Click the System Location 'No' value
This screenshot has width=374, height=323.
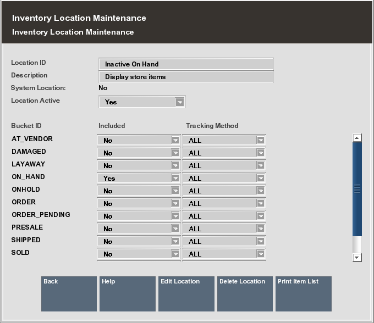coord(103,88)
